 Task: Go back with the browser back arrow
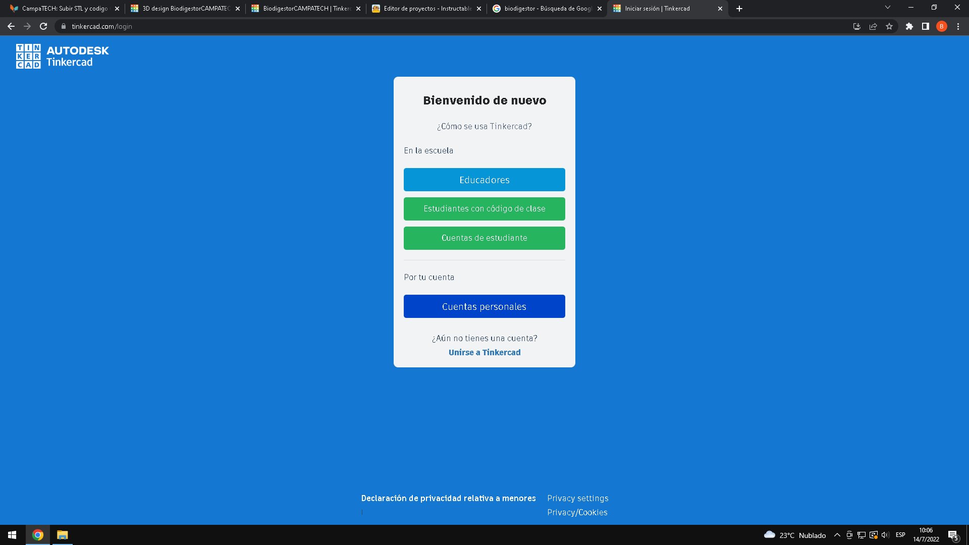[x=11, y=26]
